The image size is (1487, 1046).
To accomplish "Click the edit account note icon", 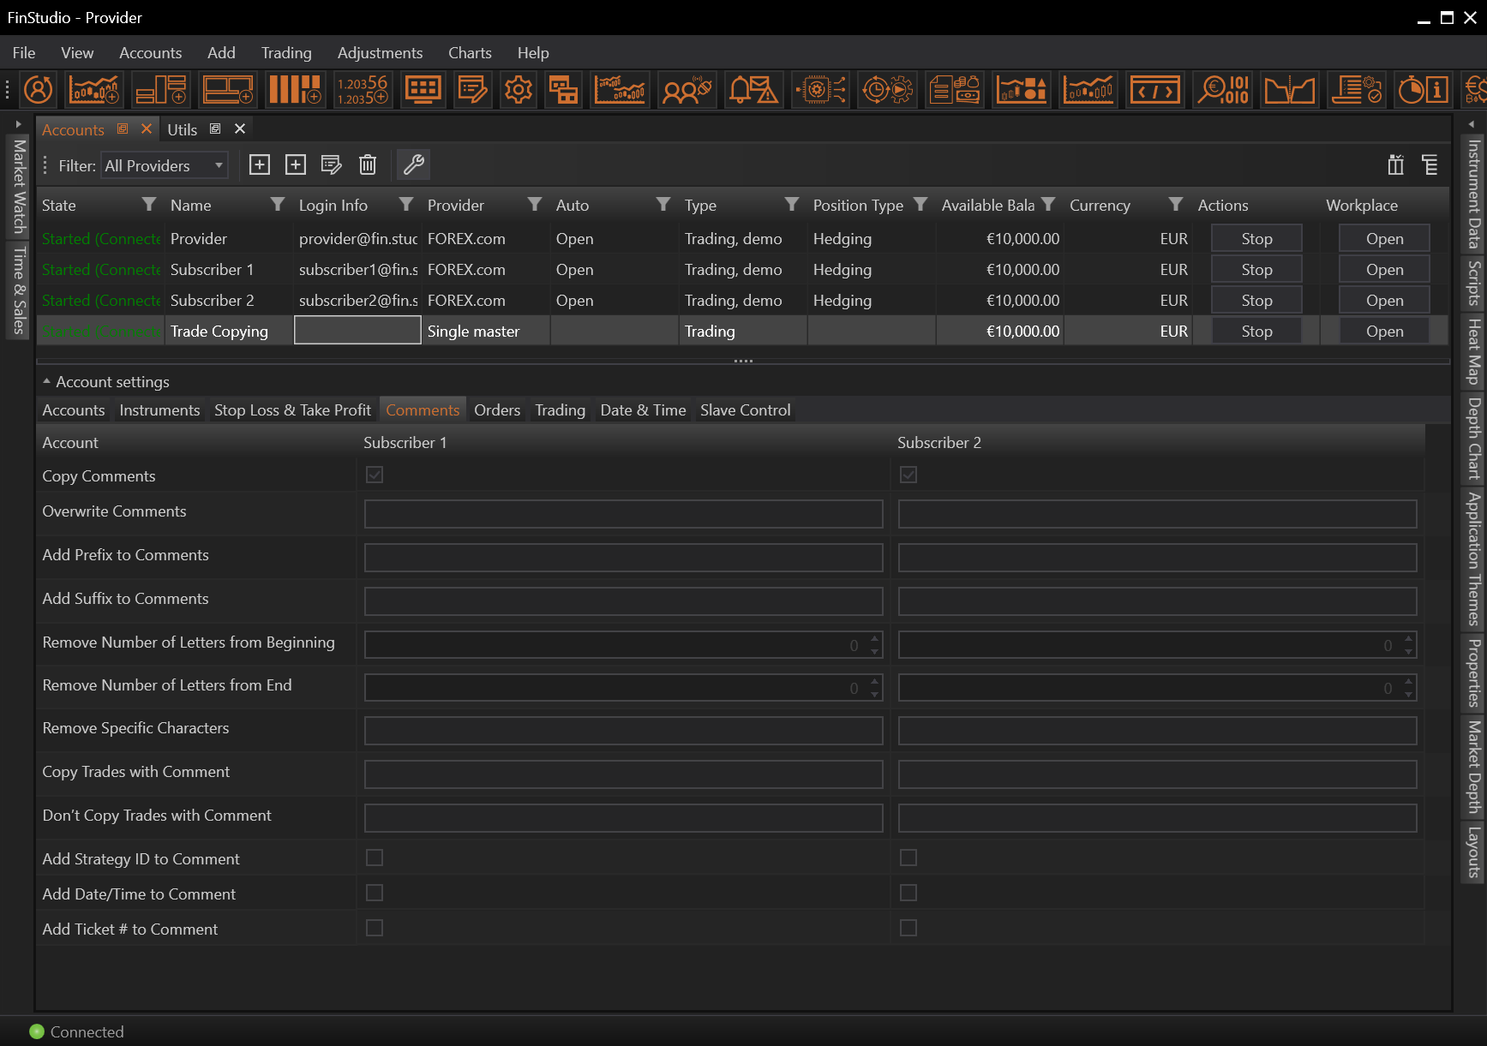I will coord(331,164).
